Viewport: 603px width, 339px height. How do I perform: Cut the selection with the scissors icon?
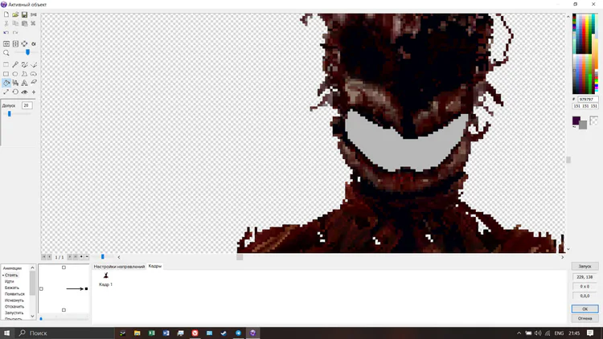6,23
